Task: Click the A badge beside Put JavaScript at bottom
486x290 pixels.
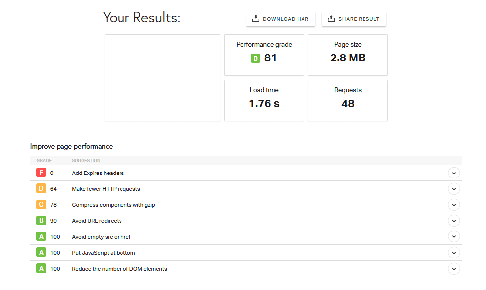Action: tap(42, 252)
